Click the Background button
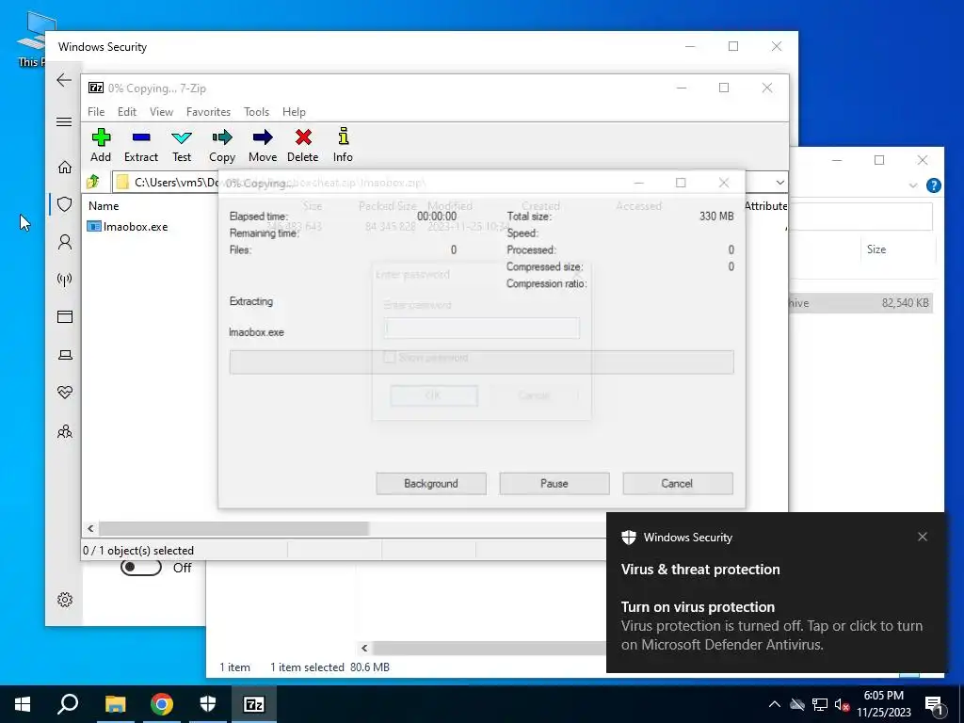964x723 pixels. pyautogui.click(x=431, y=483)
